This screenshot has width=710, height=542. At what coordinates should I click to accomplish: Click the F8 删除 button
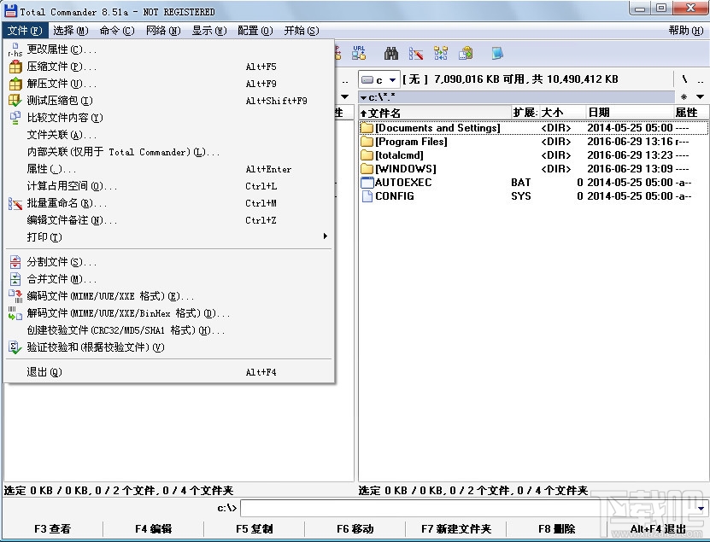pyautogui.click(x=557, y=529)
